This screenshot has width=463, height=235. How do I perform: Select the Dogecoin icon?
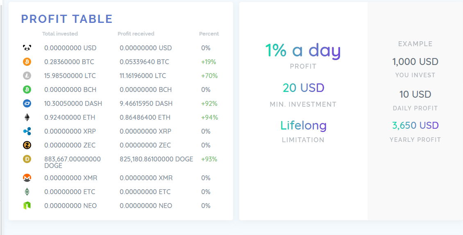pyautogui.click(x=27, y=159)
